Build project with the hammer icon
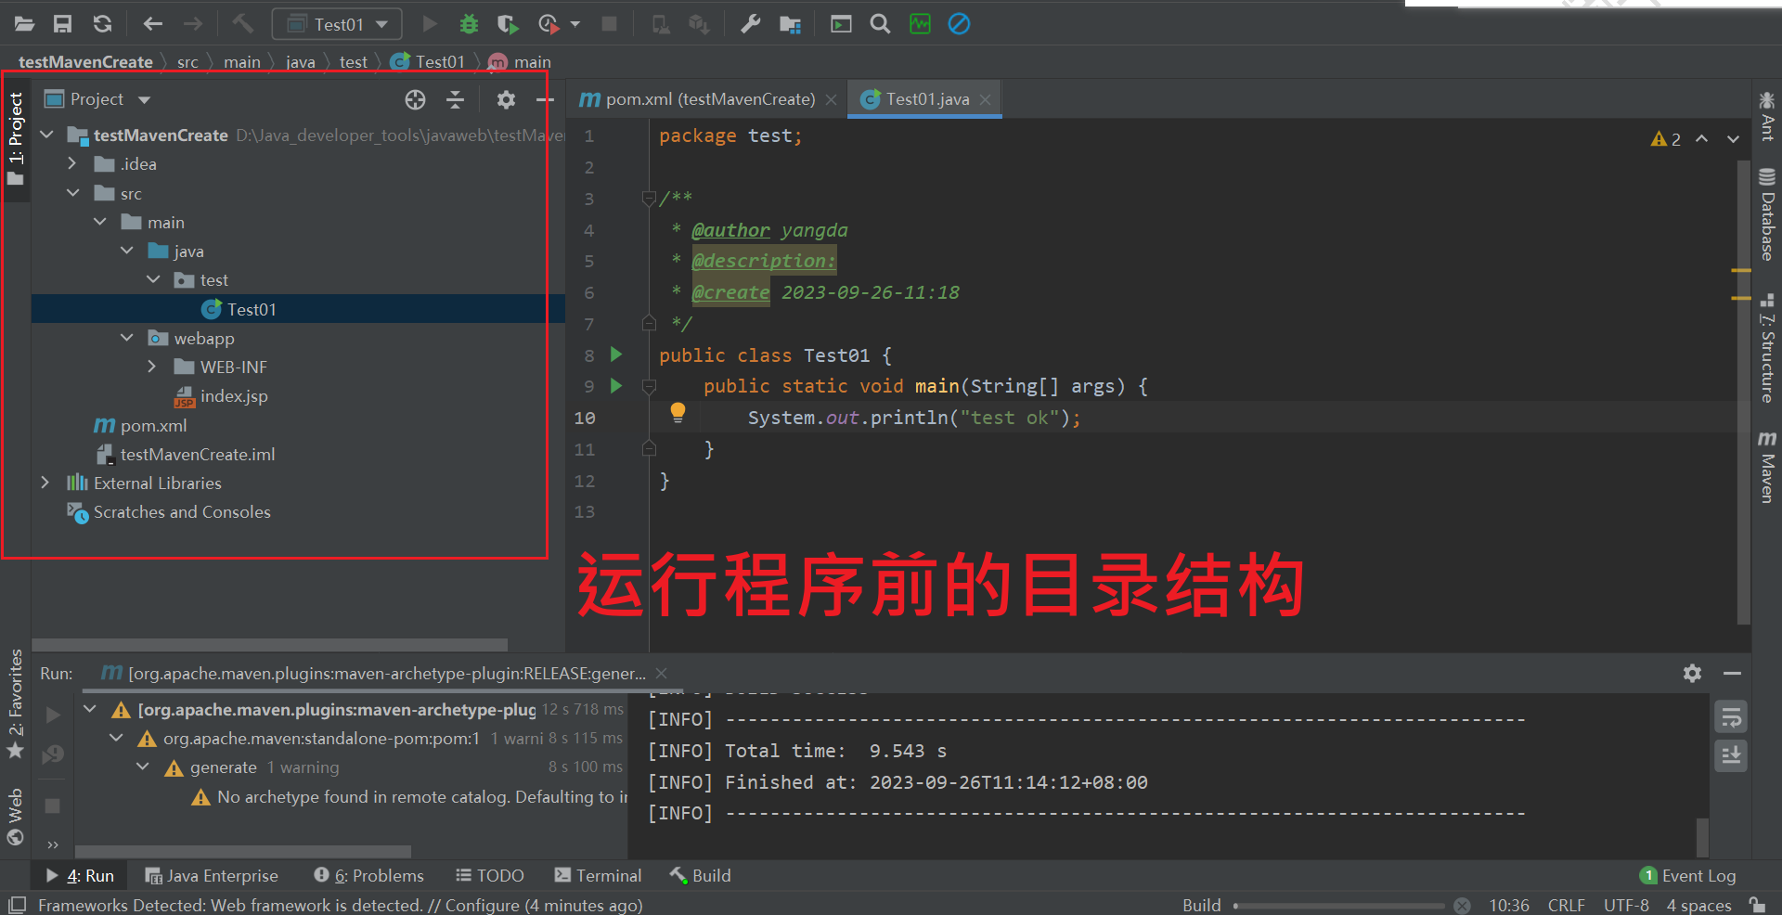Viewport: 1782px width, 915px height. 242,24
